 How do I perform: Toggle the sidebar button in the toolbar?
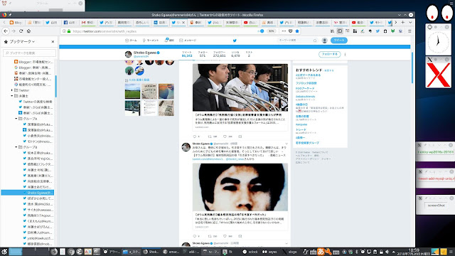click(x=340, y=31)
